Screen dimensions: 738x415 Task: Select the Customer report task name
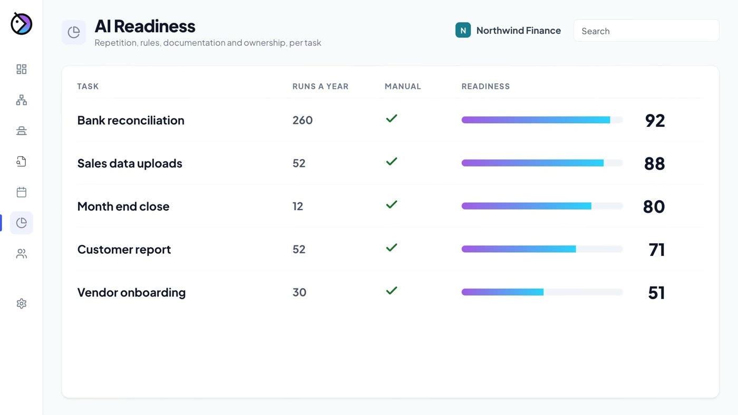coord(124,249)
